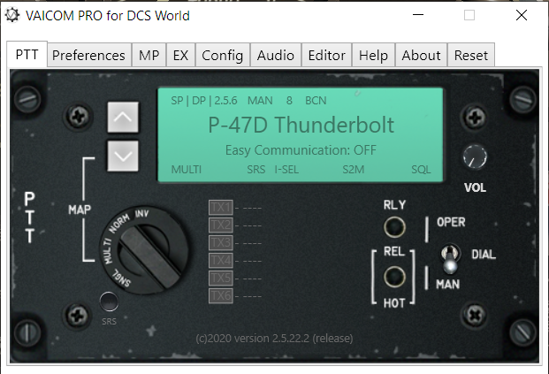Click the DIAL label beside the switch

484,255
